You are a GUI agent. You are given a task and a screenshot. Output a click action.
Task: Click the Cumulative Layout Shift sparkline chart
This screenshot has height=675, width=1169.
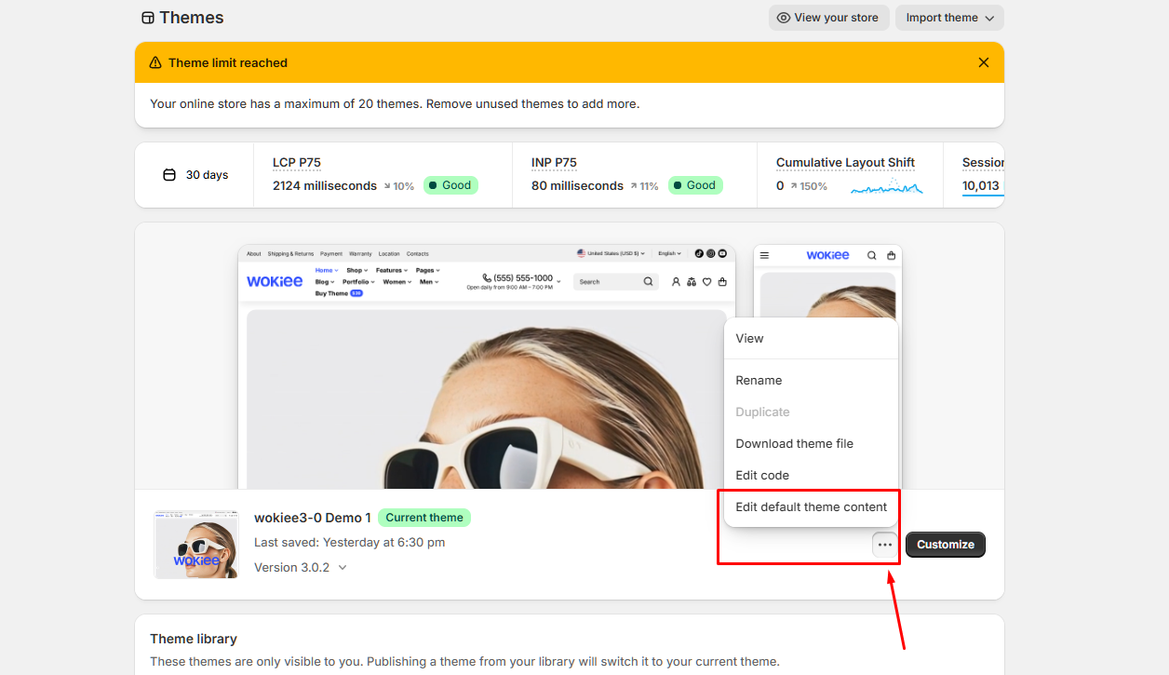886,187
